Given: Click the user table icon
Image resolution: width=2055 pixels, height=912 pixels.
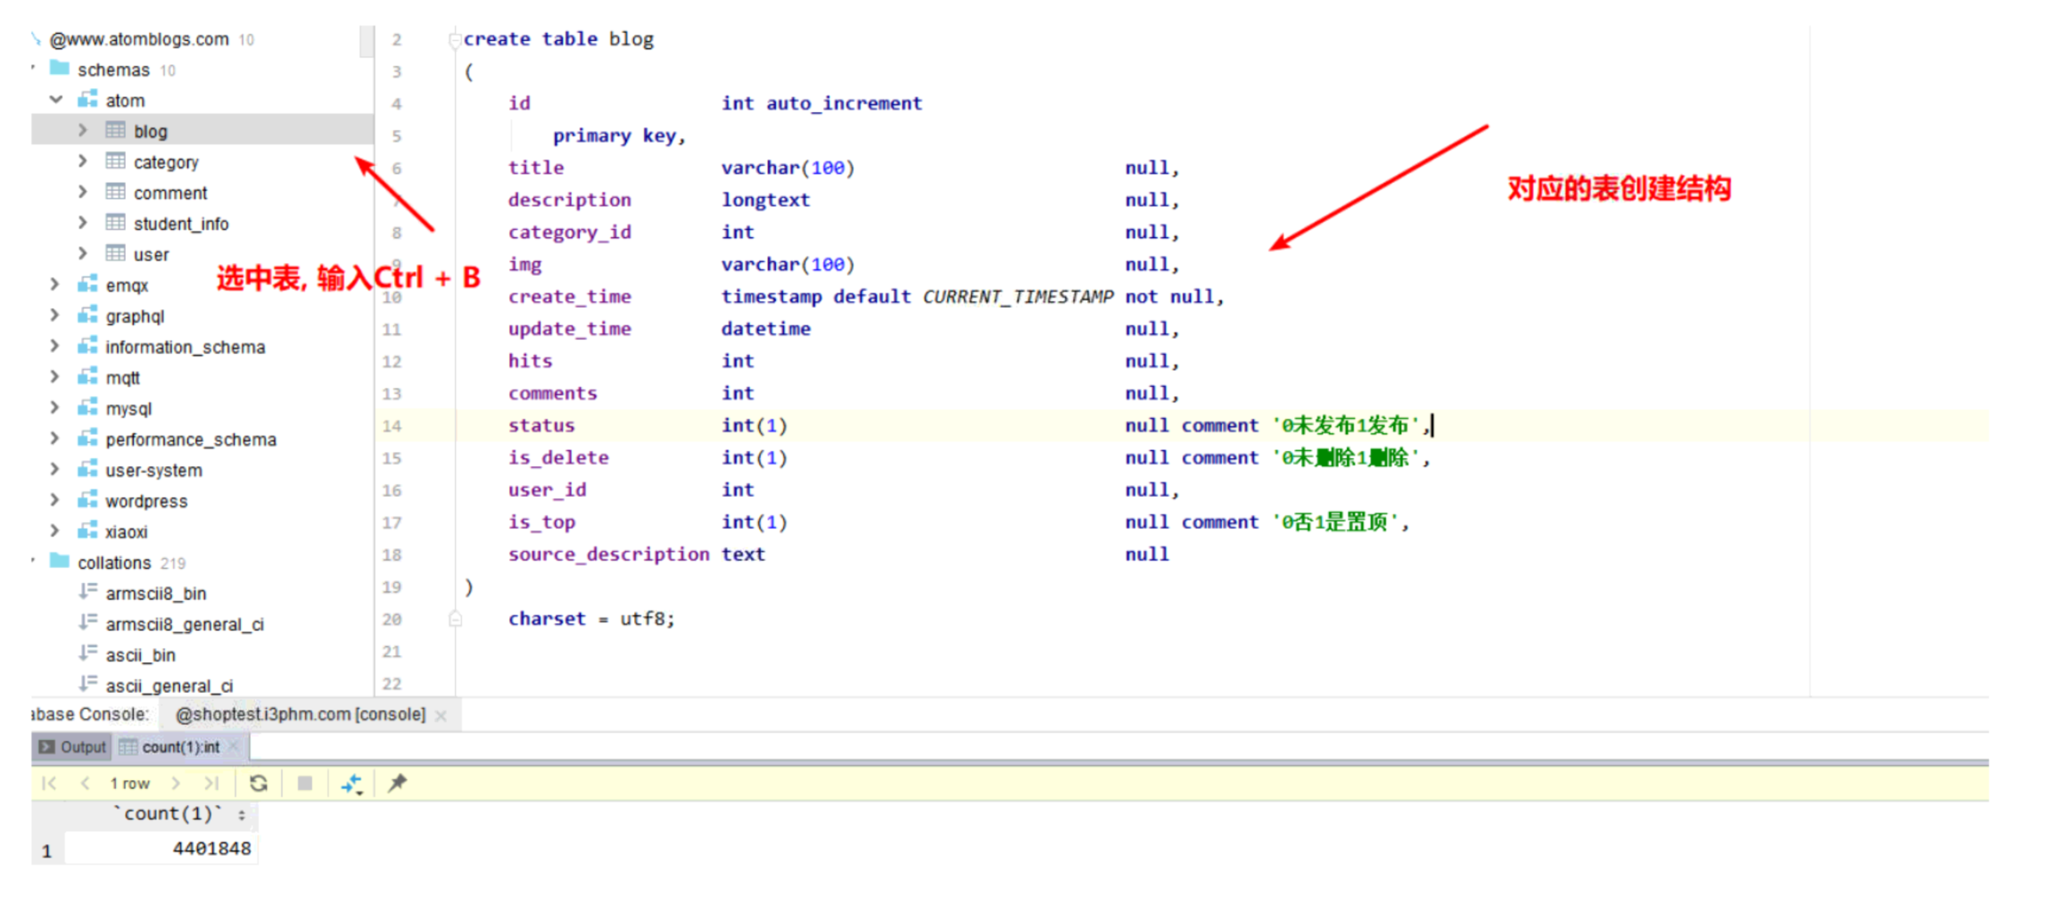Looking at the screenshot, I should (115, 253).
